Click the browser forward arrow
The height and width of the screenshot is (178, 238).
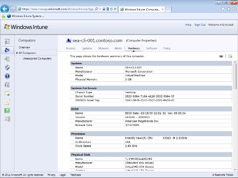coord(13,9)
